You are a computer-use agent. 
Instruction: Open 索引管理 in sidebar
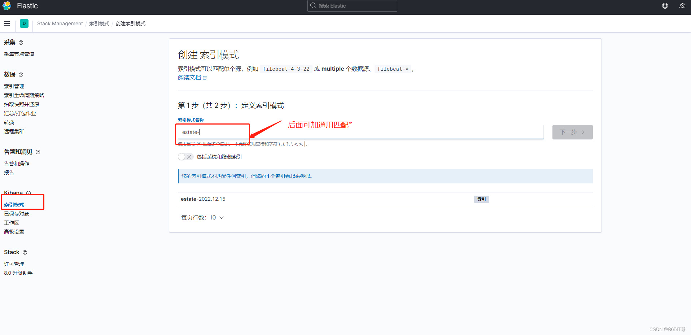14,86
